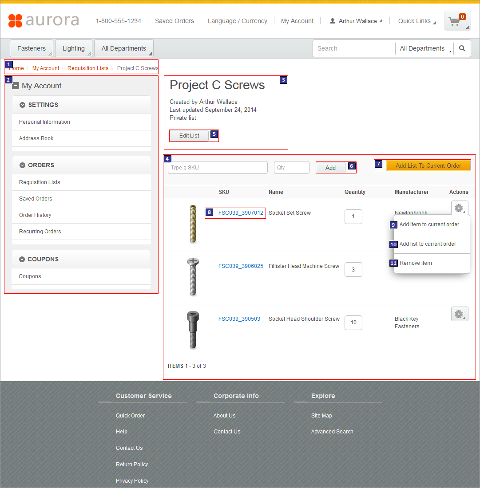Open actions gear for Socket Set Screw

(x=460, y=208)
